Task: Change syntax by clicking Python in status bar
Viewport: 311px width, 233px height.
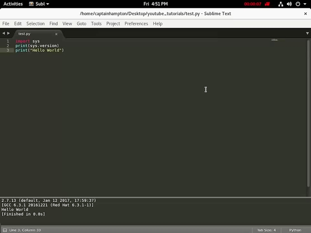Action: pyautogui.click(x=295, y=230)
